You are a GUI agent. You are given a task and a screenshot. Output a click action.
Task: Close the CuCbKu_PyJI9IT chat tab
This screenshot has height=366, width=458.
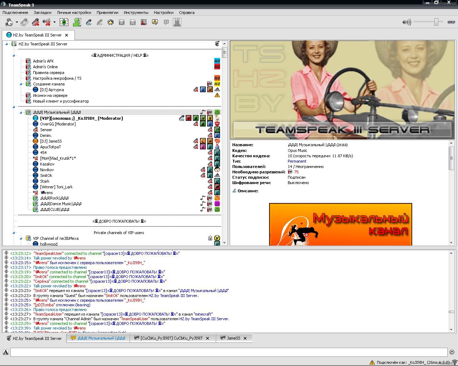pyautogui.click(x=207, y=338)
